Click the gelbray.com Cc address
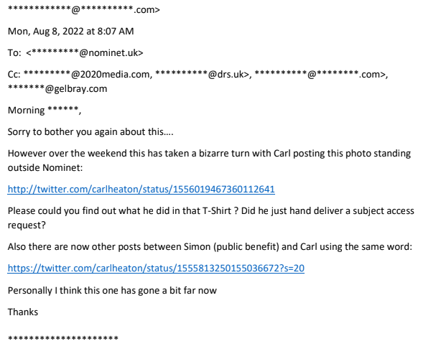The width and height of the screenshot is (436, 354). [57, 88]
